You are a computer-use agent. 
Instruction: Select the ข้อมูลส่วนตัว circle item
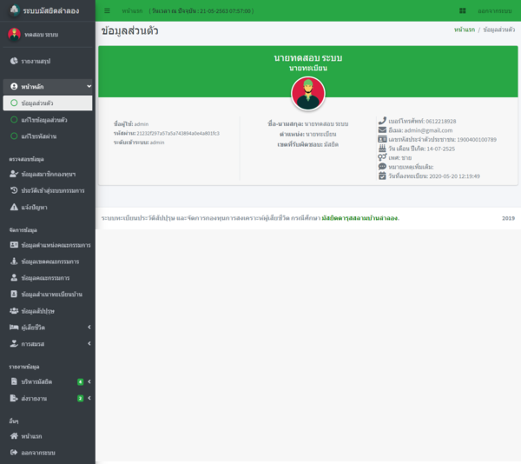(x=48, y=103)
